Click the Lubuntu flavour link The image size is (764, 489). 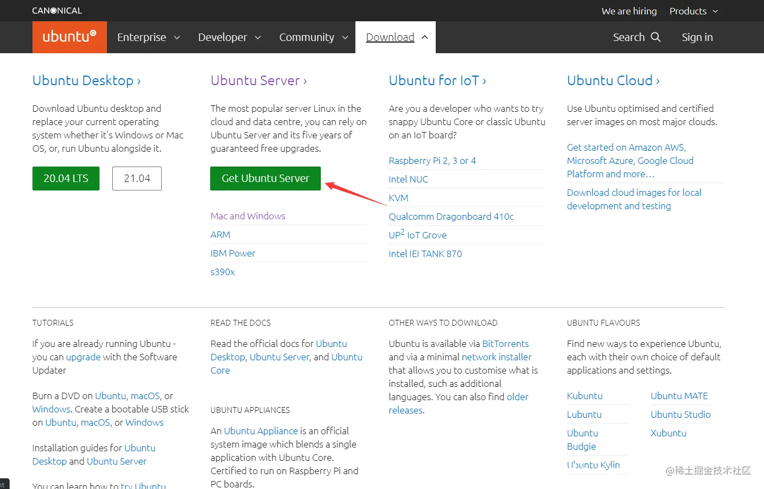[584, 415]
